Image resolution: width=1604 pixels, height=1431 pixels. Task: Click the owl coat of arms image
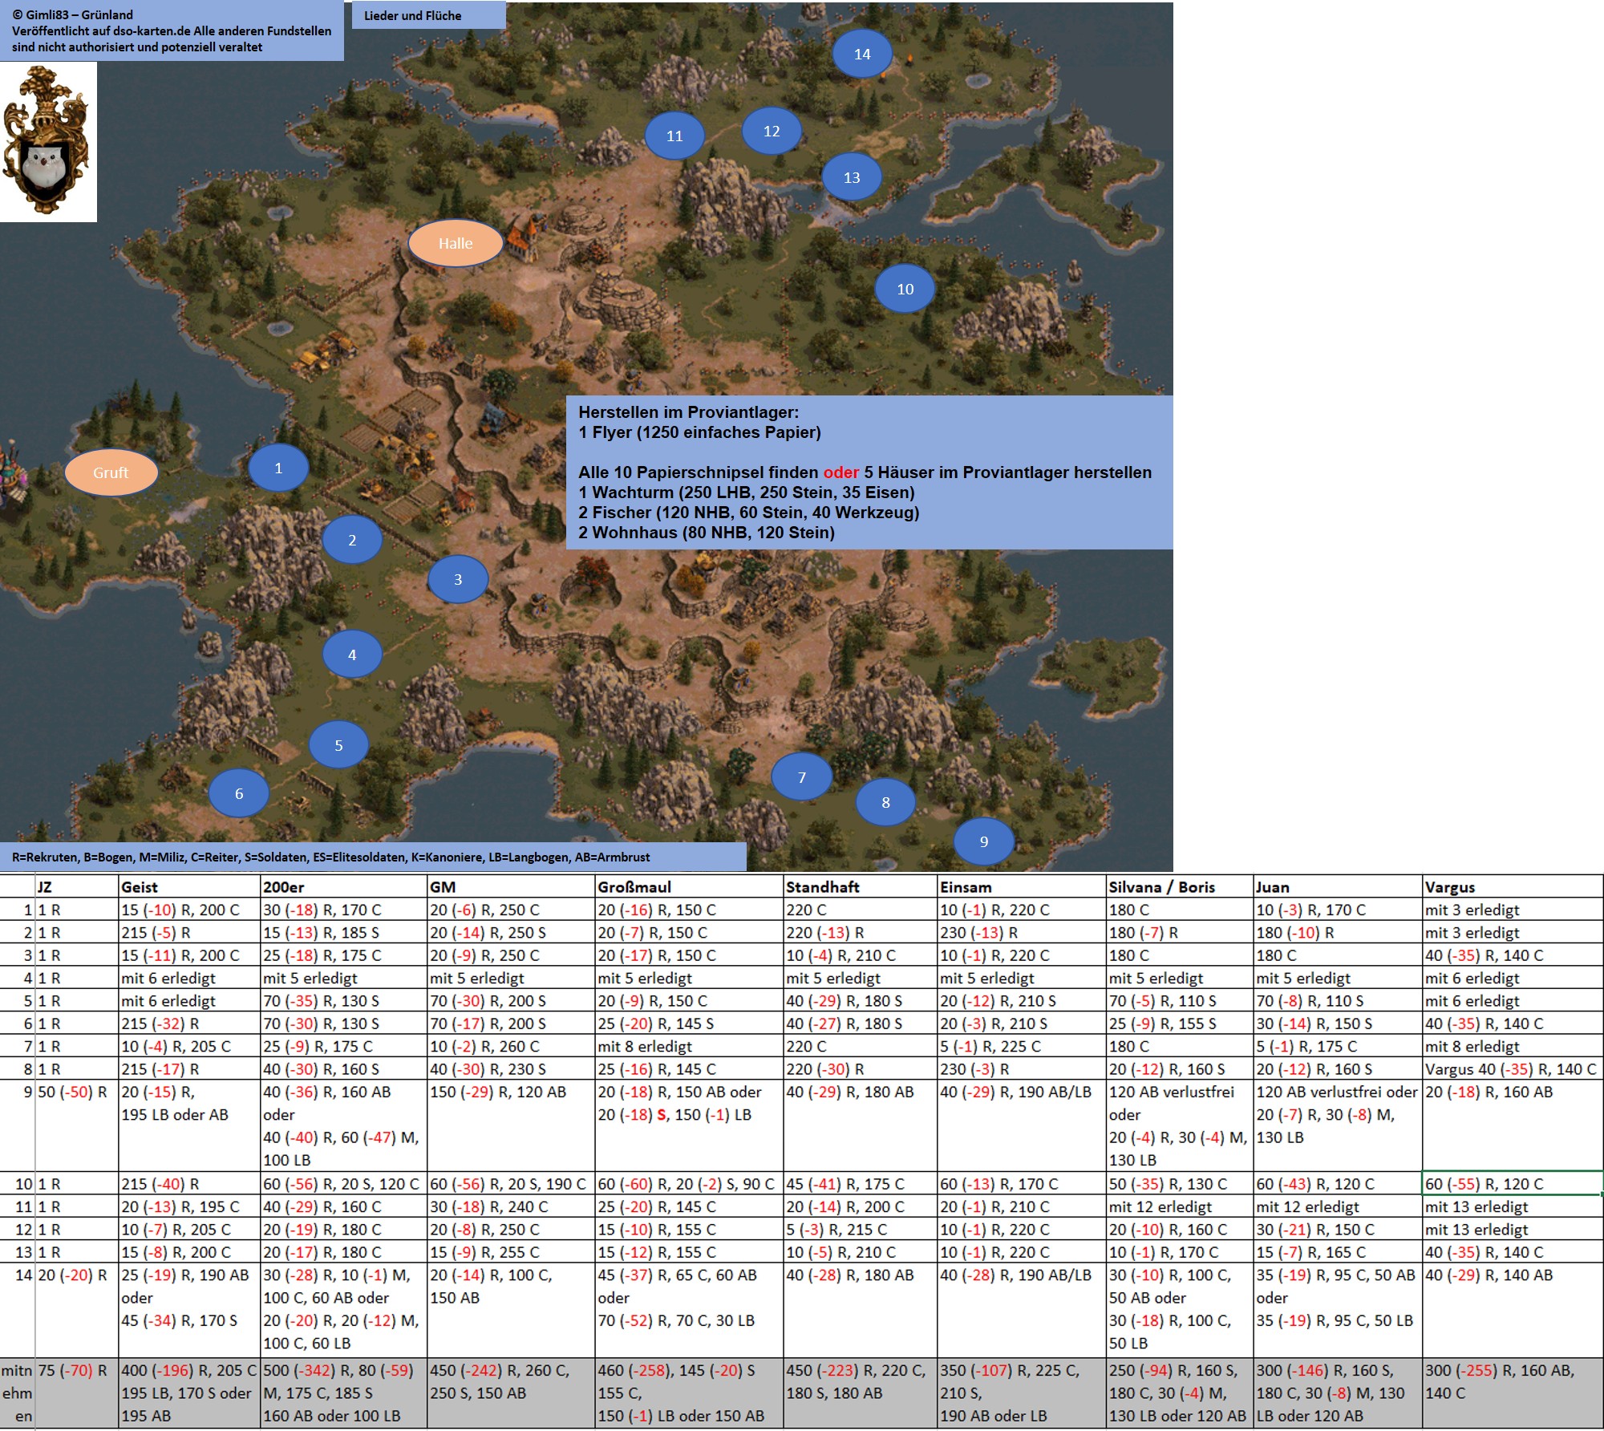[x=48, y=141]
